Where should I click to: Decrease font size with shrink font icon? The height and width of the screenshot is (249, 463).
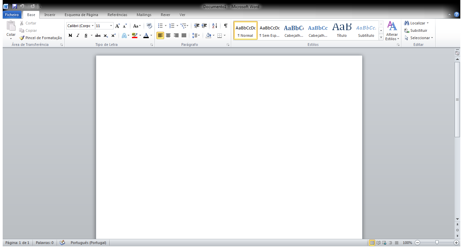(125, 26)
